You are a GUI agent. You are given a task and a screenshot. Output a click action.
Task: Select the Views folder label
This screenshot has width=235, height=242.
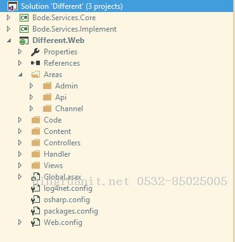[x=53, y=166]
